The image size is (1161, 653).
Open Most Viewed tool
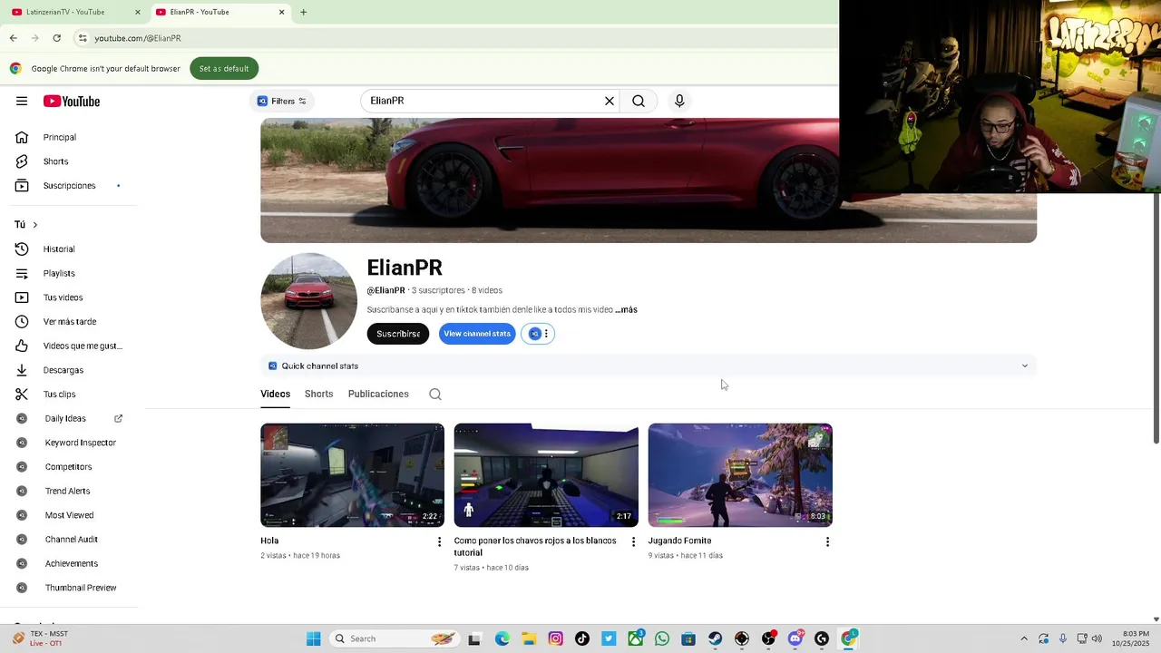69,515
